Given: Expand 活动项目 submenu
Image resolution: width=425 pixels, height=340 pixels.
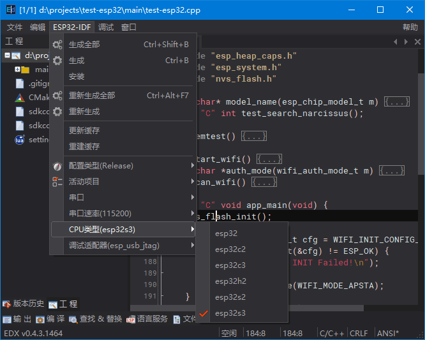Looking at the screenshot, I should coord(123,182).
